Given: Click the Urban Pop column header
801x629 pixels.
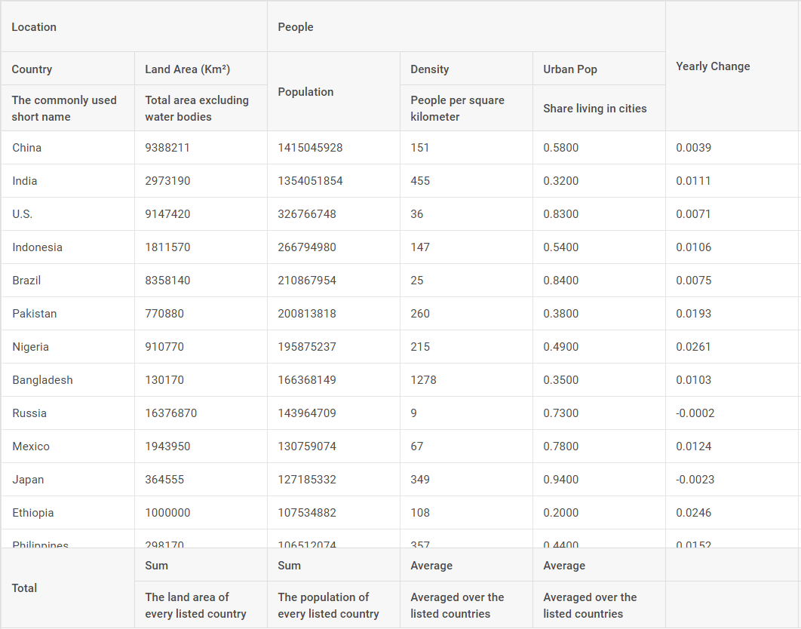Looking at the screenshot, I should 599,69.
